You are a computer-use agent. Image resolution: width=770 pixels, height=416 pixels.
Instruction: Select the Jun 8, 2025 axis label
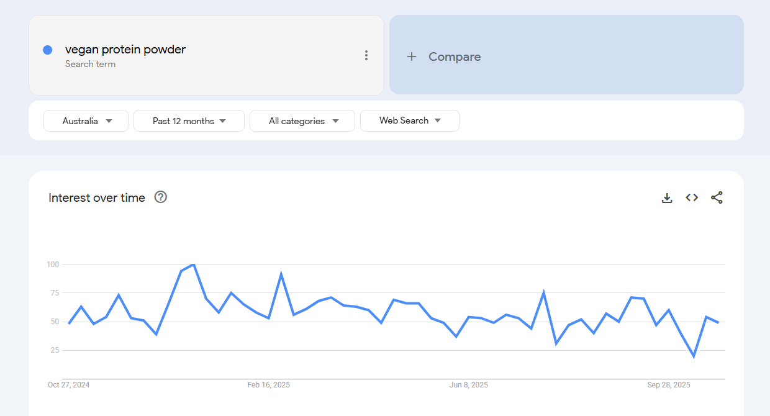pos(469,385)
